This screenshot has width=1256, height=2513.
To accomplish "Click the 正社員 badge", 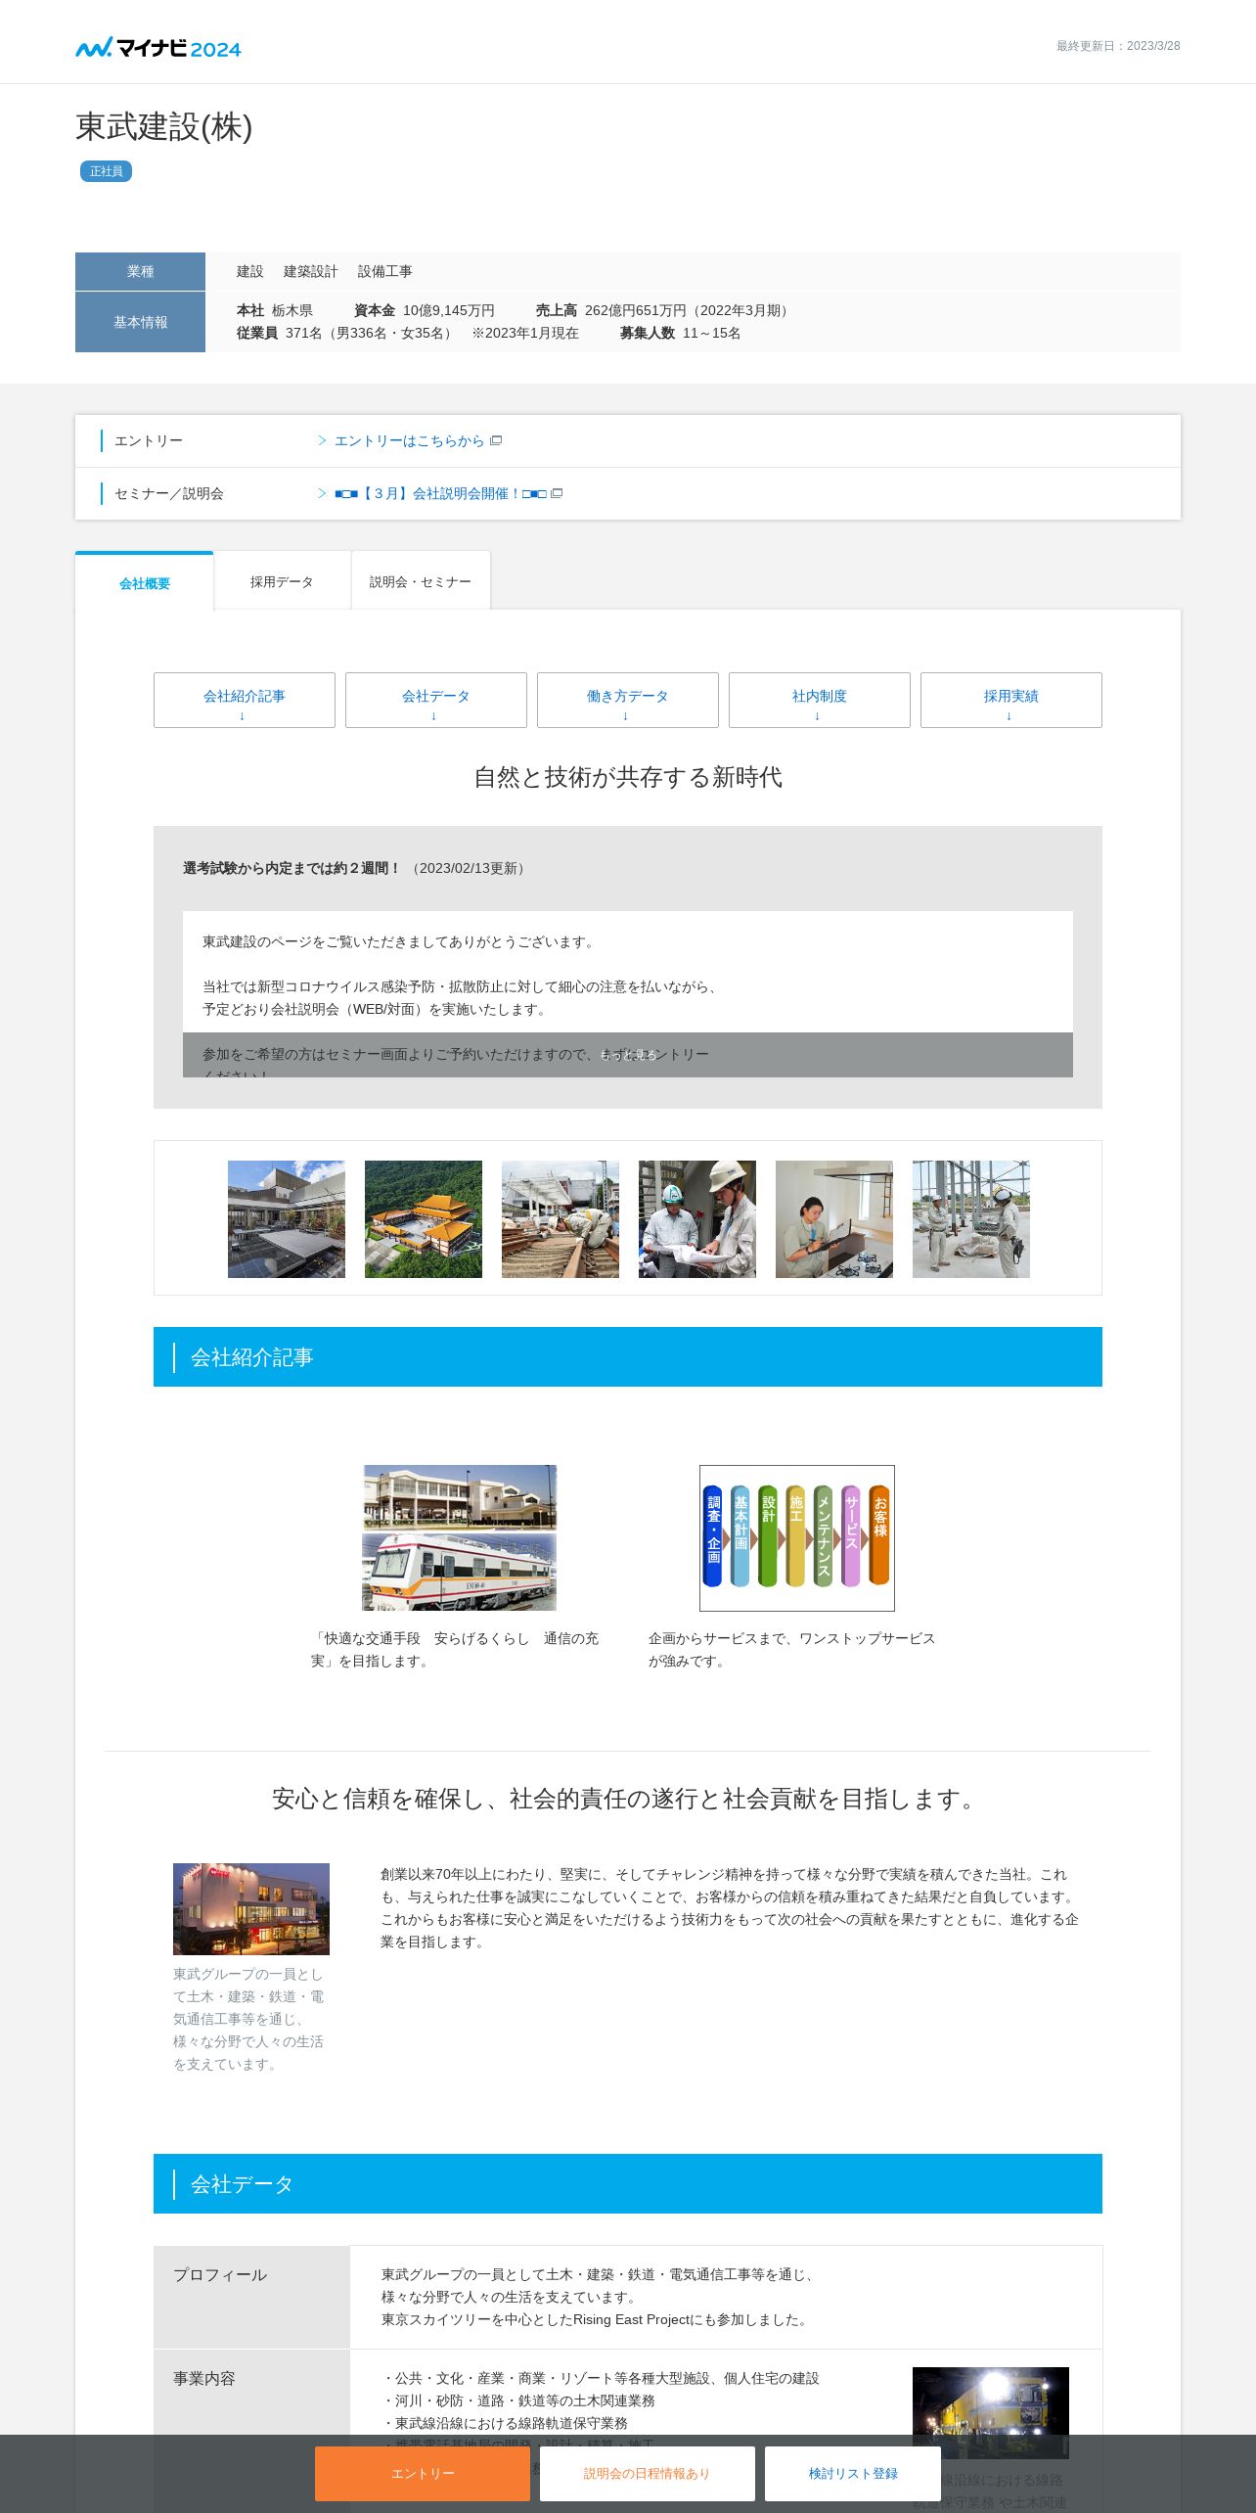I will pyautogui.click(x=106, y=171).
